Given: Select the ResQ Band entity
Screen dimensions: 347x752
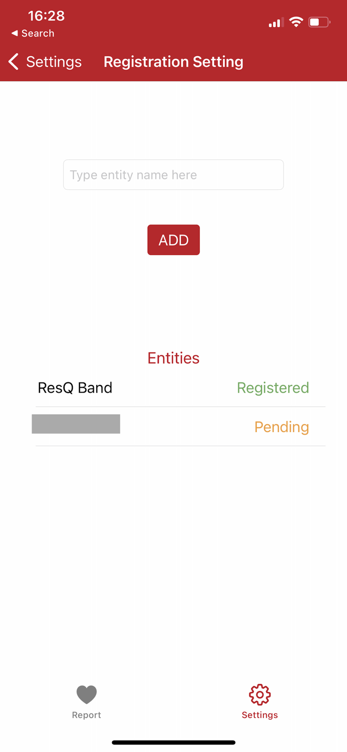Looking at the screenshot, I should click(75, 388).
